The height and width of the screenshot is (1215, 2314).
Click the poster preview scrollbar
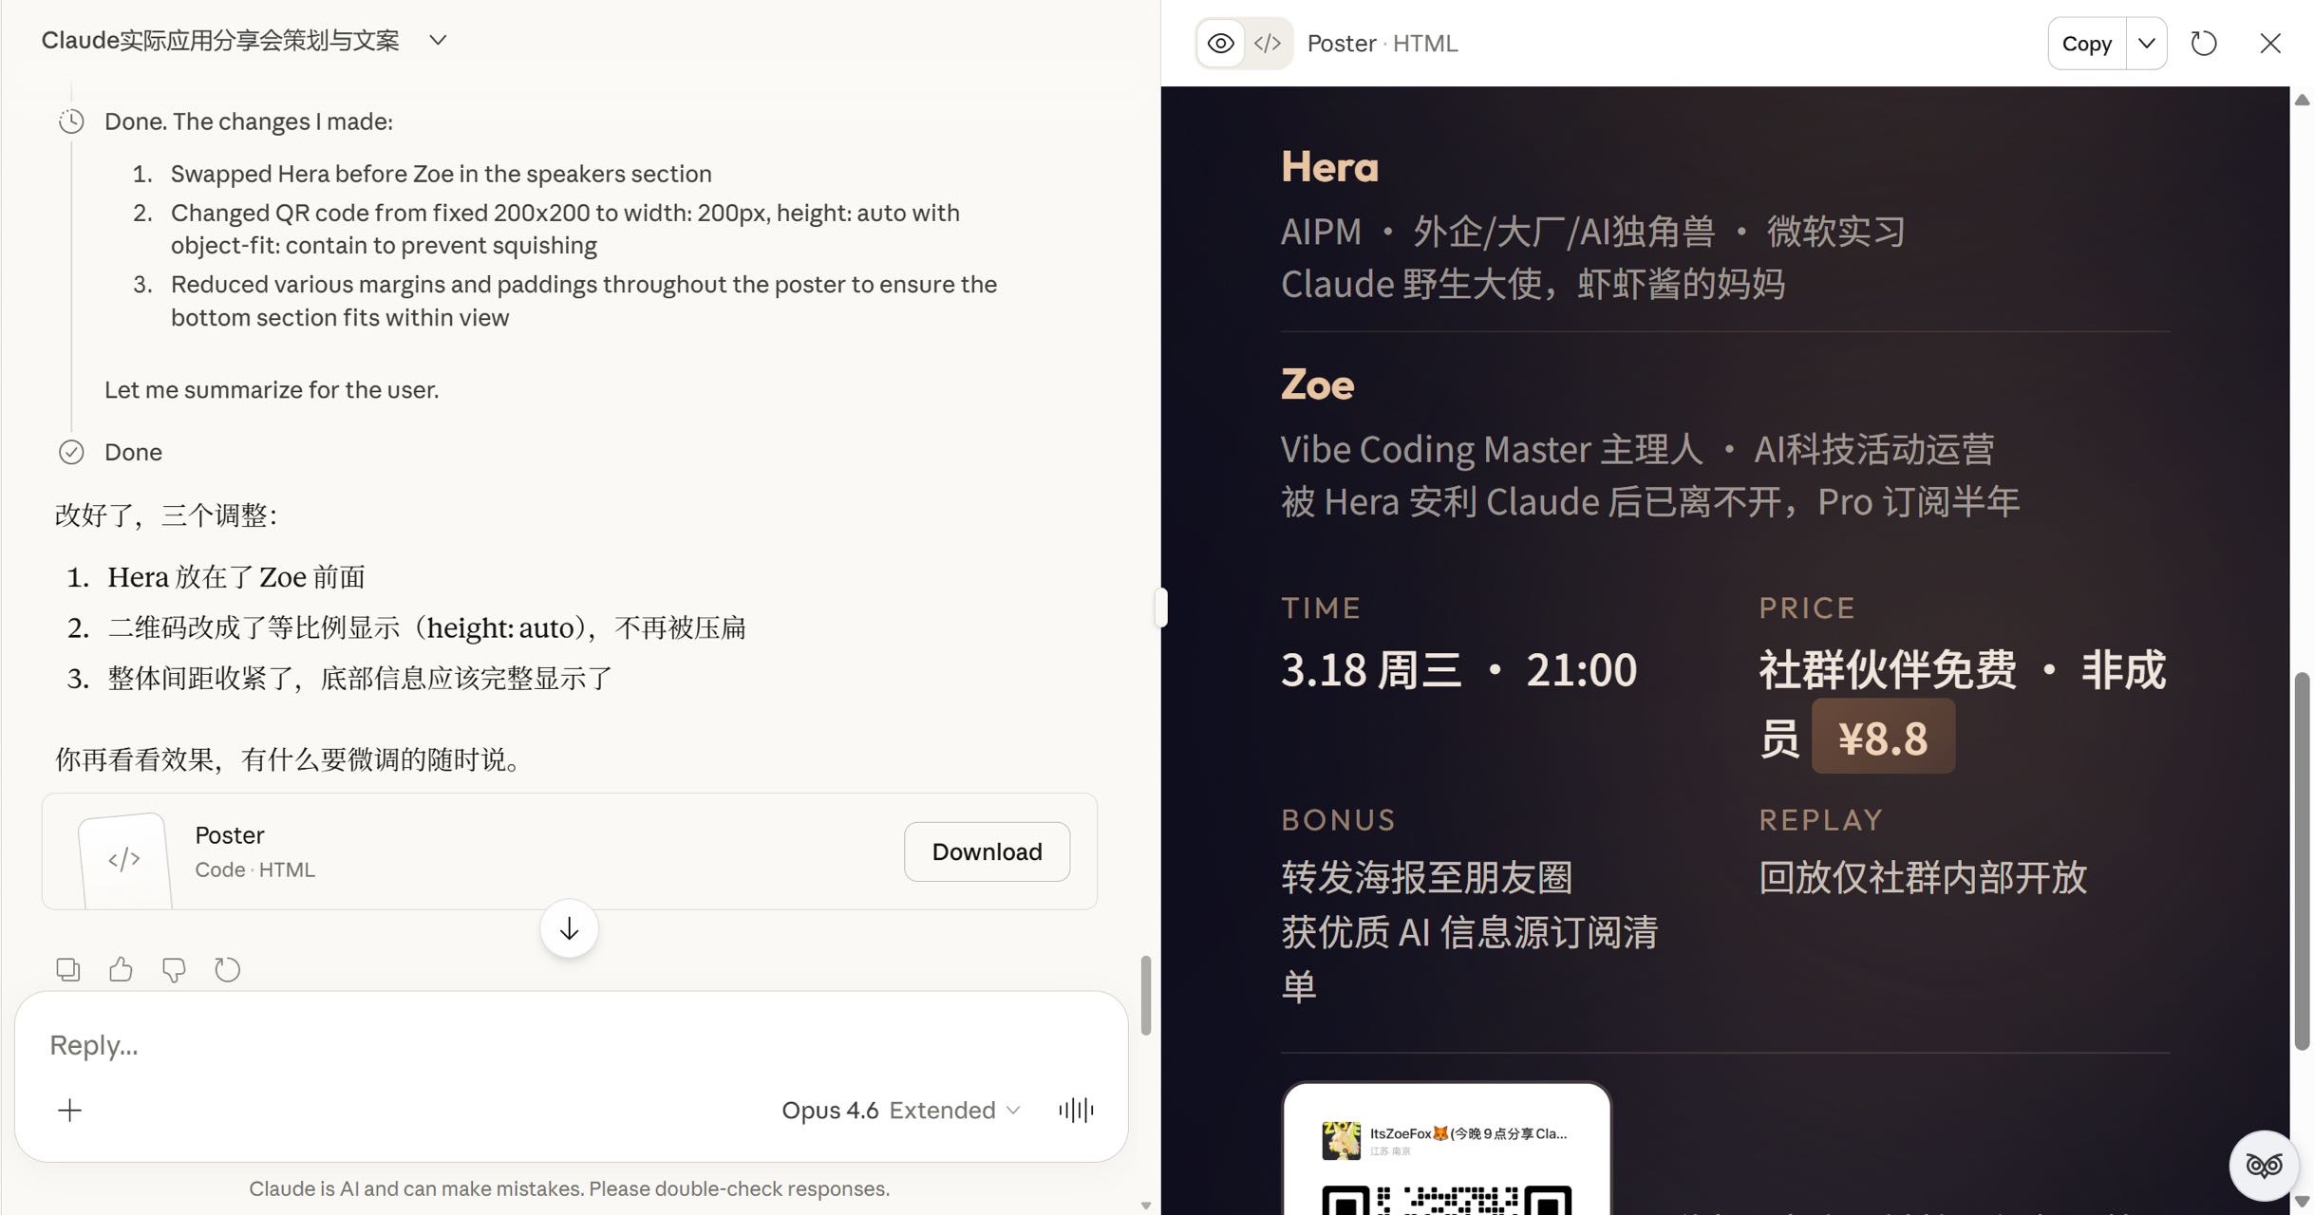[x=2302, y=860]
